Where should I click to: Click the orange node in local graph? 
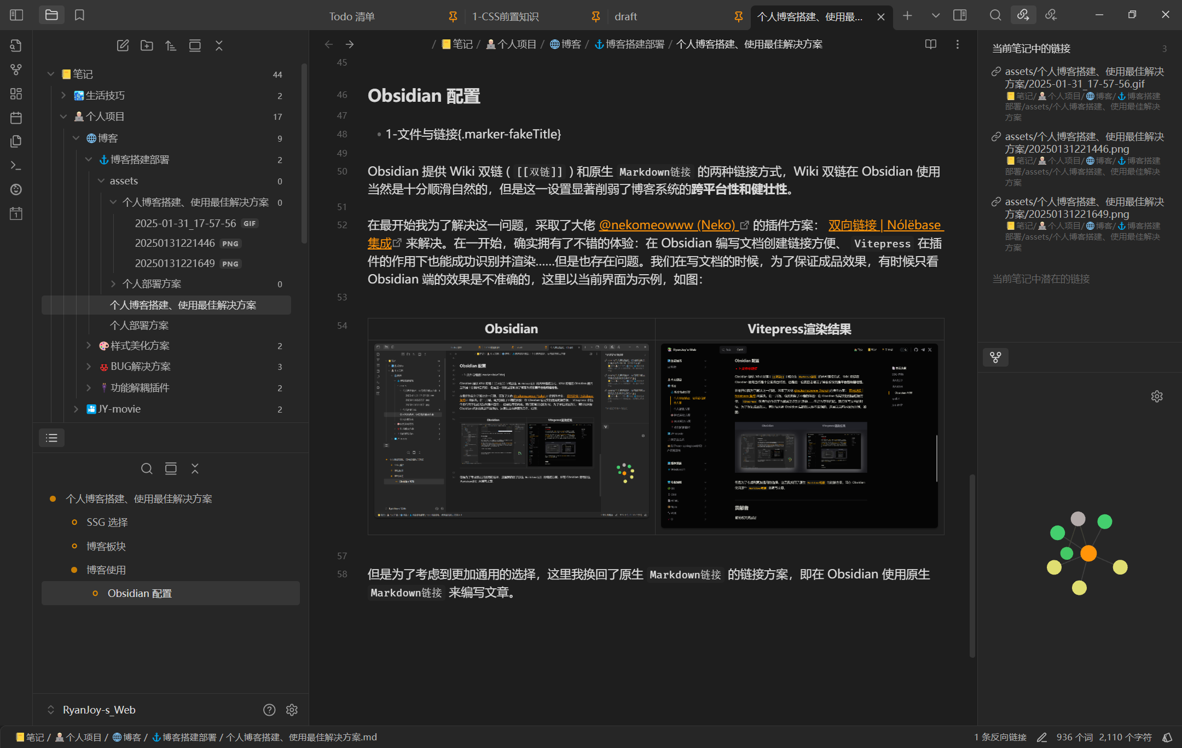(1088, 553)
